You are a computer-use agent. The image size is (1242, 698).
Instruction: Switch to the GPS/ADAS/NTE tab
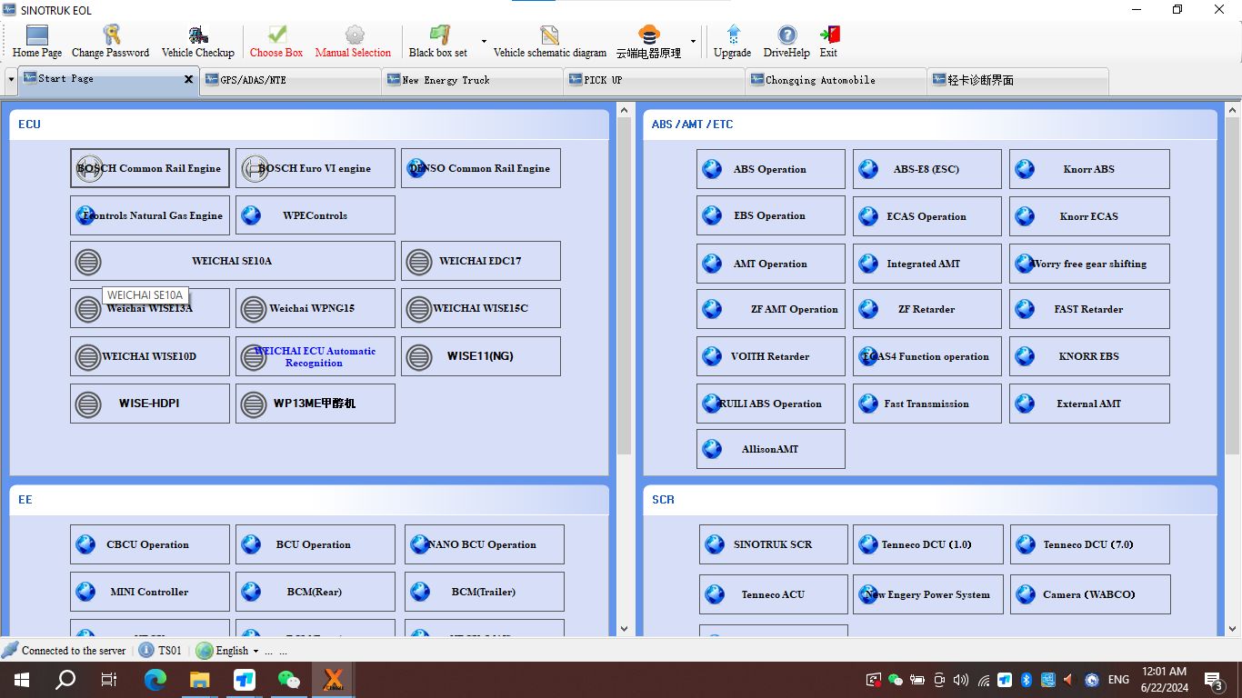tap(289, 80)
